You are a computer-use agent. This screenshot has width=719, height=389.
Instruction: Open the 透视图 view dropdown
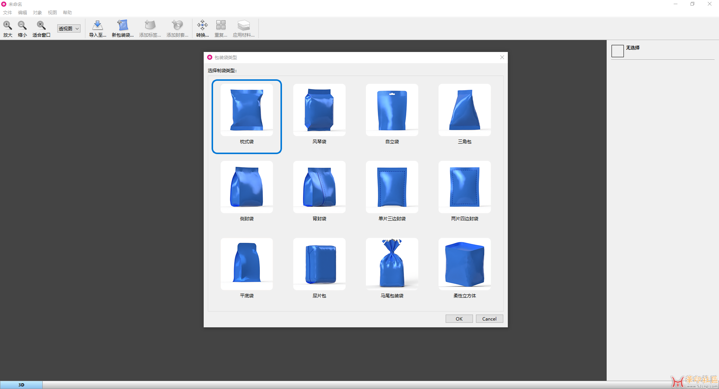[69, 28]
